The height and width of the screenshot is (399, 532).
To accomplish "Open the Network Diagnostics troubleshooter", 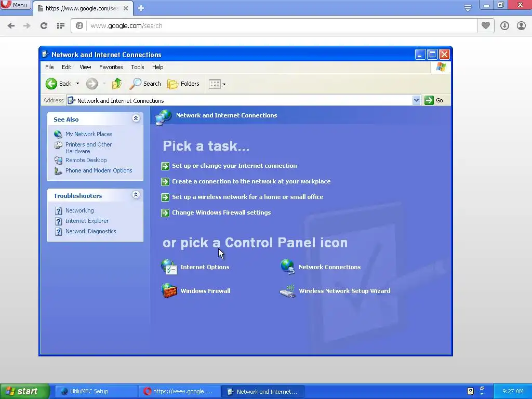I will coord(90,231).
